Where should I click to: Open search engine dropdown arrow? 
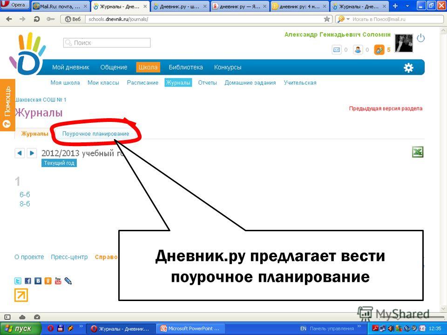click(x=348, y=19)
